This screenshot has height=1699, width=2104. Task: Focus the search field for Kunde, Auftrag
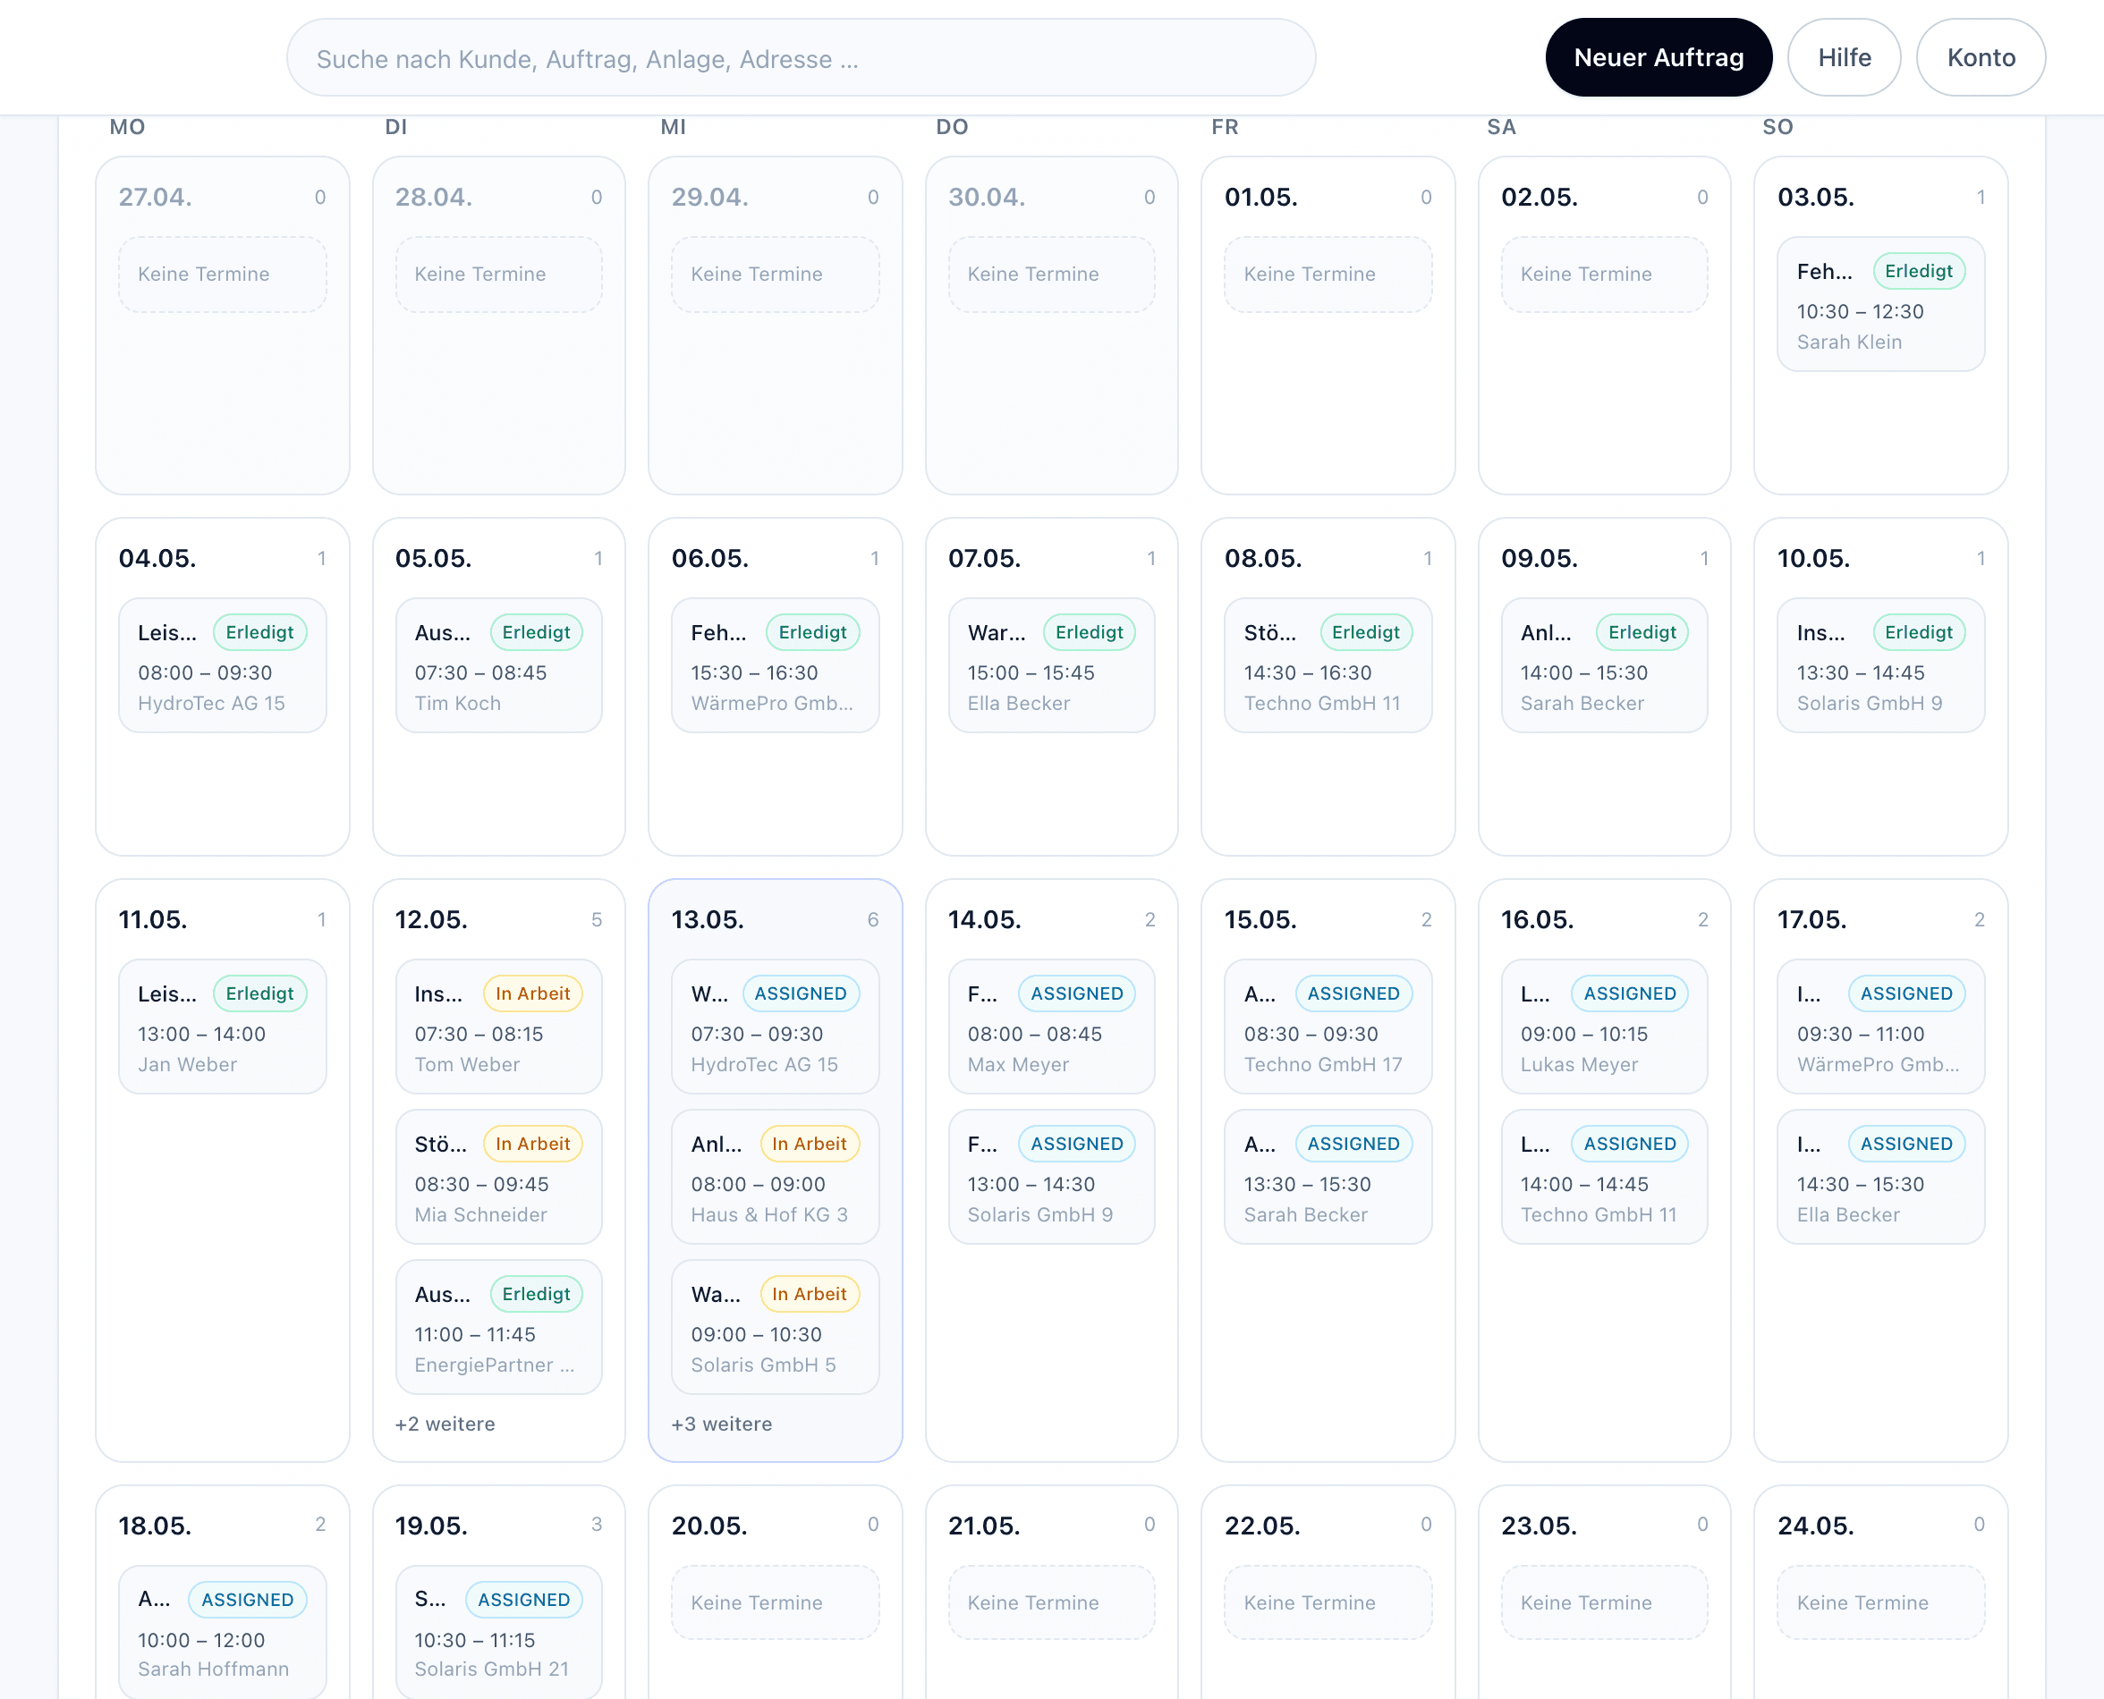(800, 58)
